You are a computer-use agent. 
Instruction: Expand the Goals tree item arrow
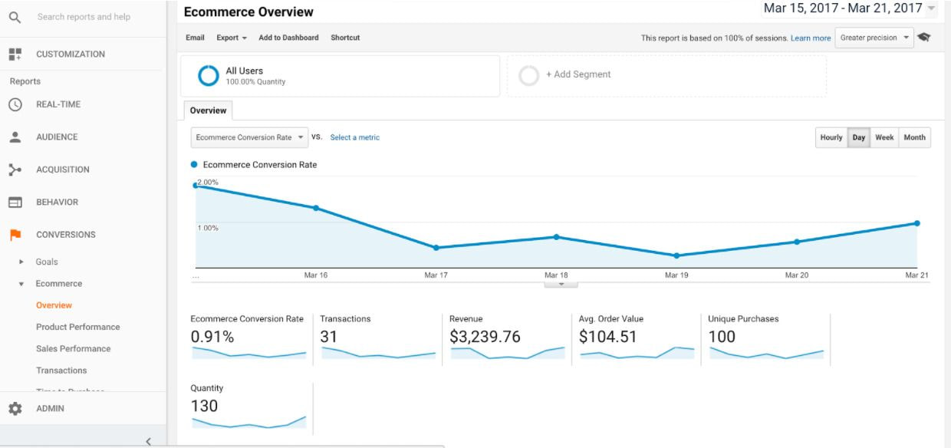click(x=21, y=262)
